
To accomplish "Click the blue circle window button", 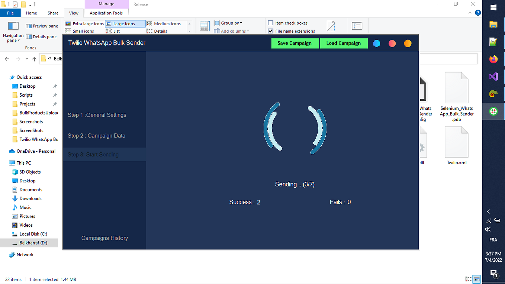I will tap(376, 43).
